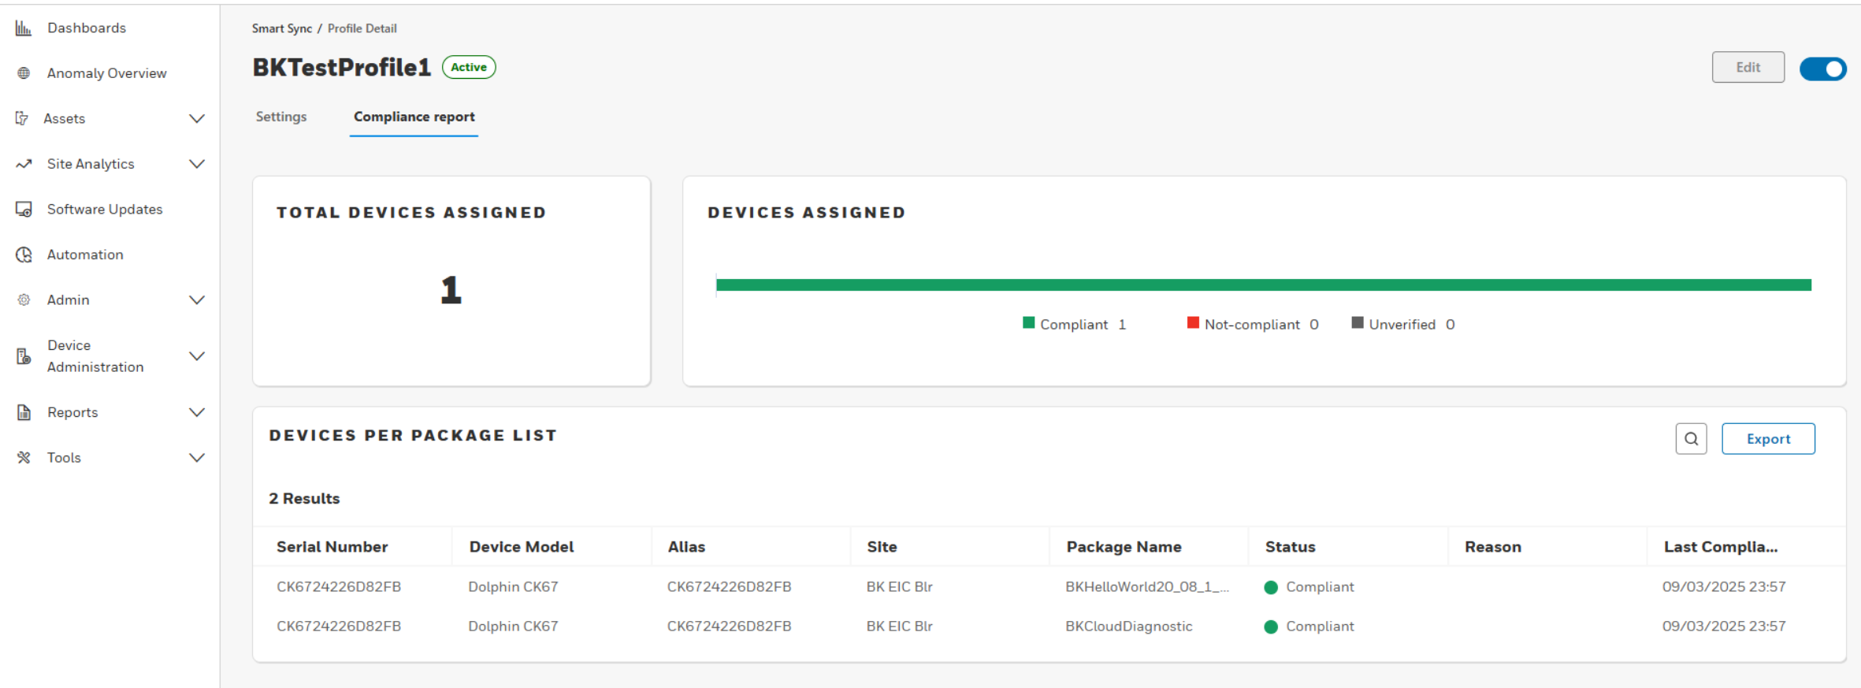Viewport: 1861px width, 688px height.
Task: Select the Compliance report tab
Action: coord(414,117)
